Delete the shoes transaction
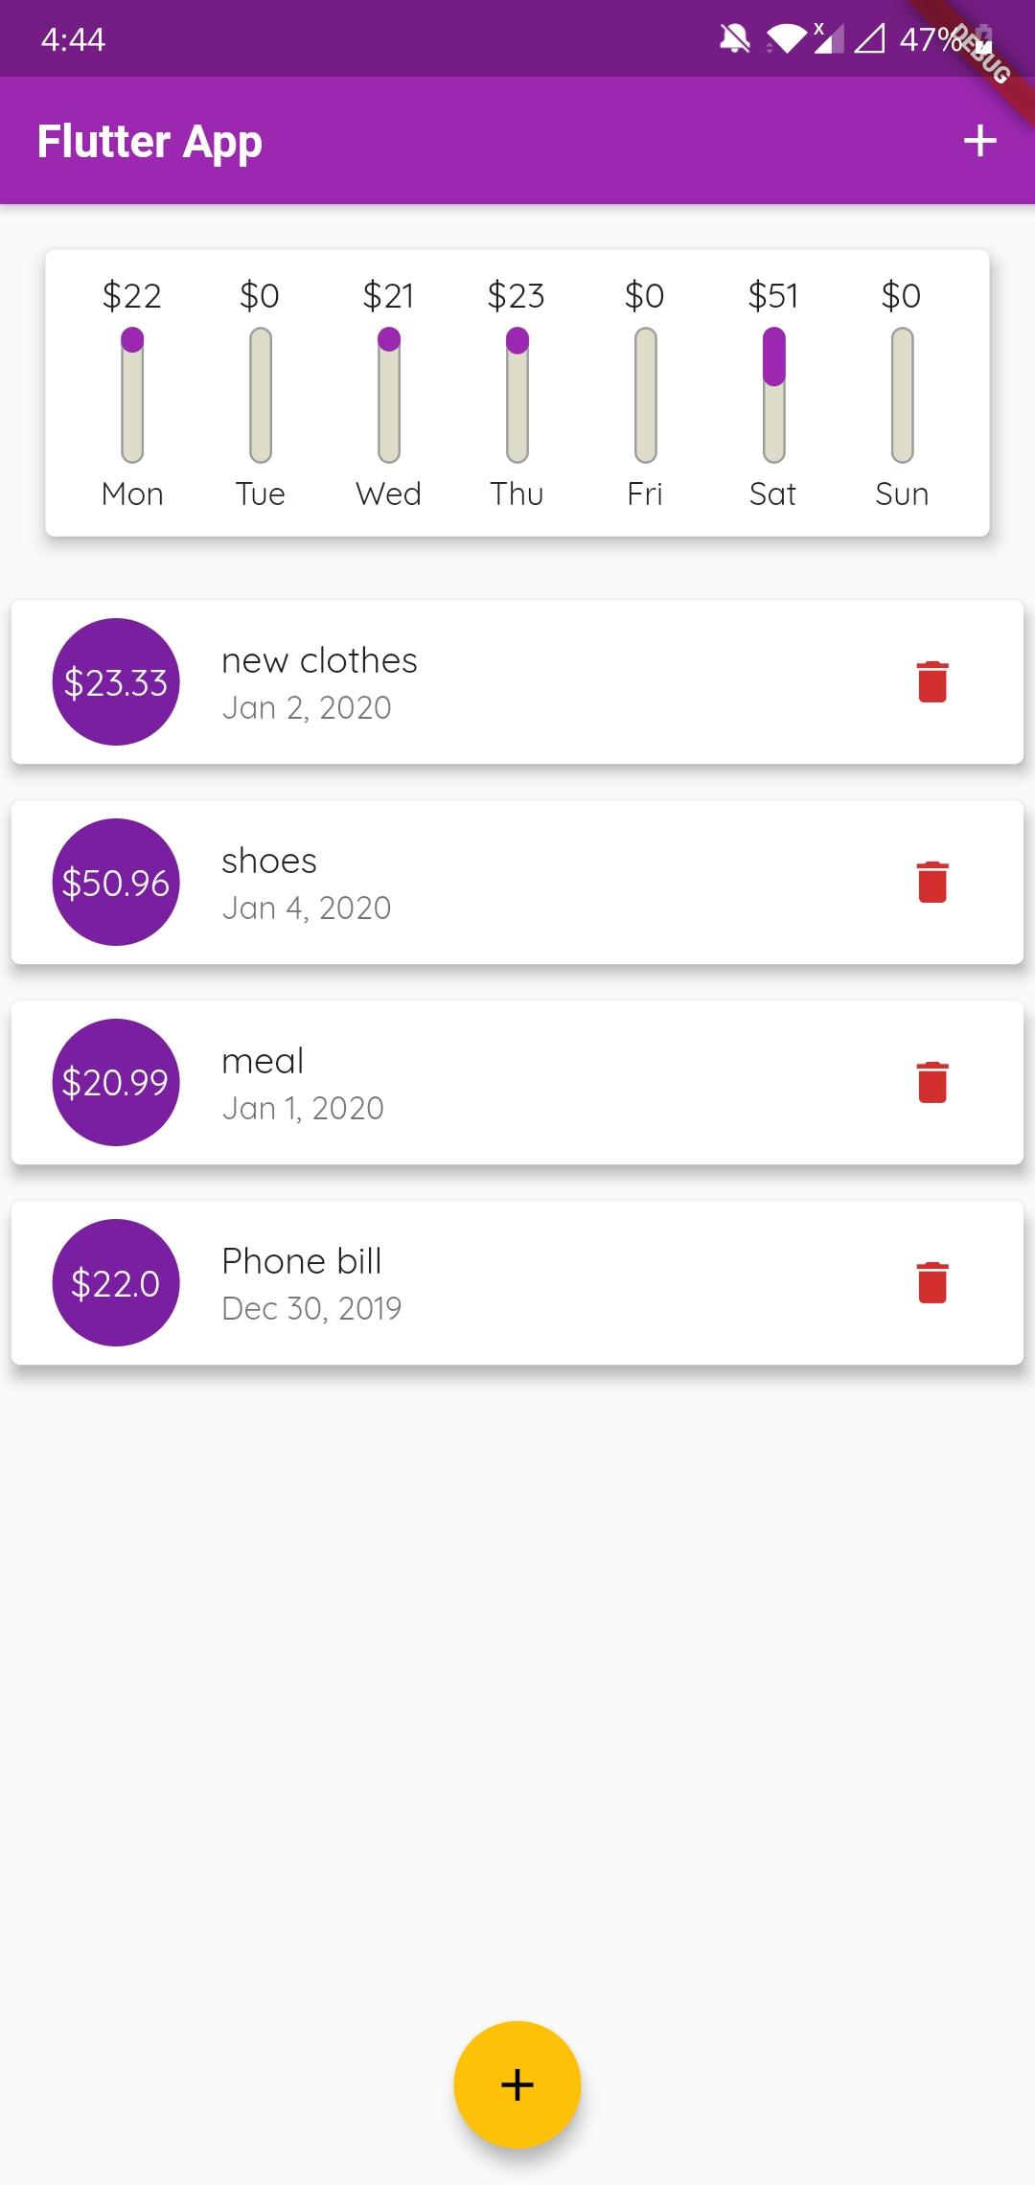The width and height of the screenshot is (1035, 2185). tap(932, 883)
